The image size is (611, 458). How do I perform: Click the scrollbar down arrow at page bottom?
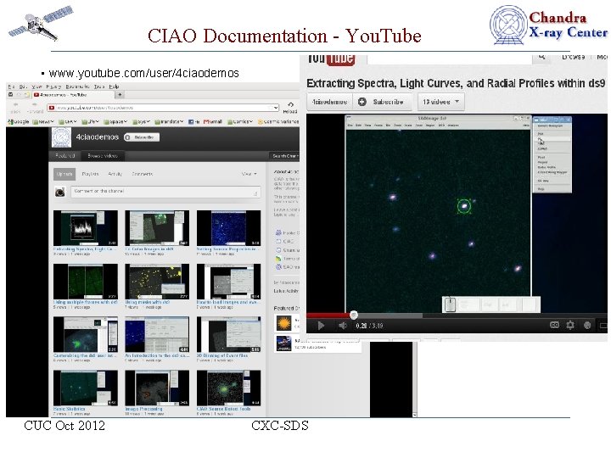pos(415,415)
